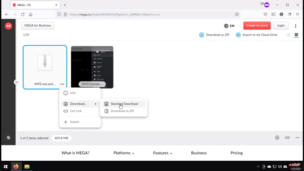Screen dimensions: 304x171
Task: Select Download as ZIP in submenu
Action: 124,111
